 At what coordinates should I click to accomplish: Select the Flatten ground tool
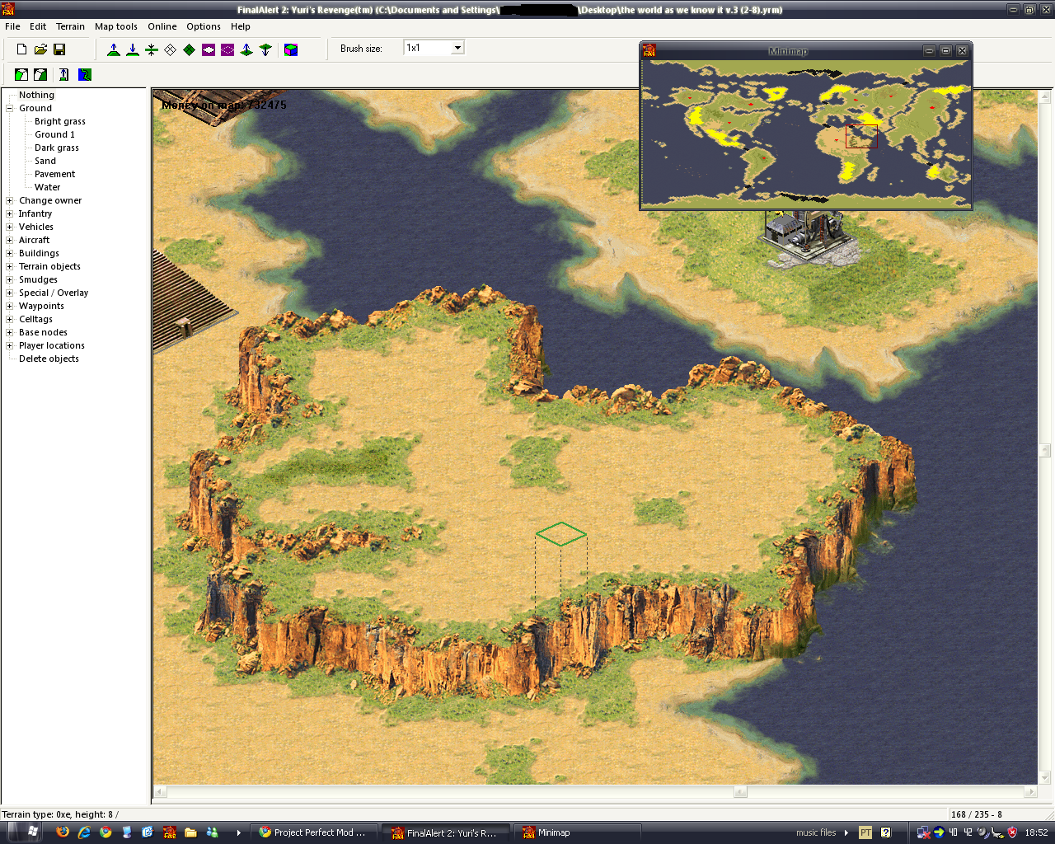[152, 49]
